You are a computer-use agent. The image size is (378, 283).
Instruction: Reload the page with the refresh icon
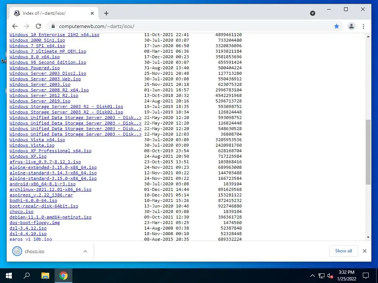pos(38,26)
